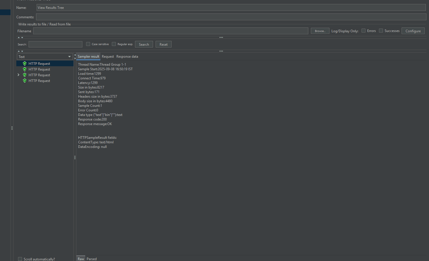Click the vertical divider handle beside results tree

click(75, 157)
